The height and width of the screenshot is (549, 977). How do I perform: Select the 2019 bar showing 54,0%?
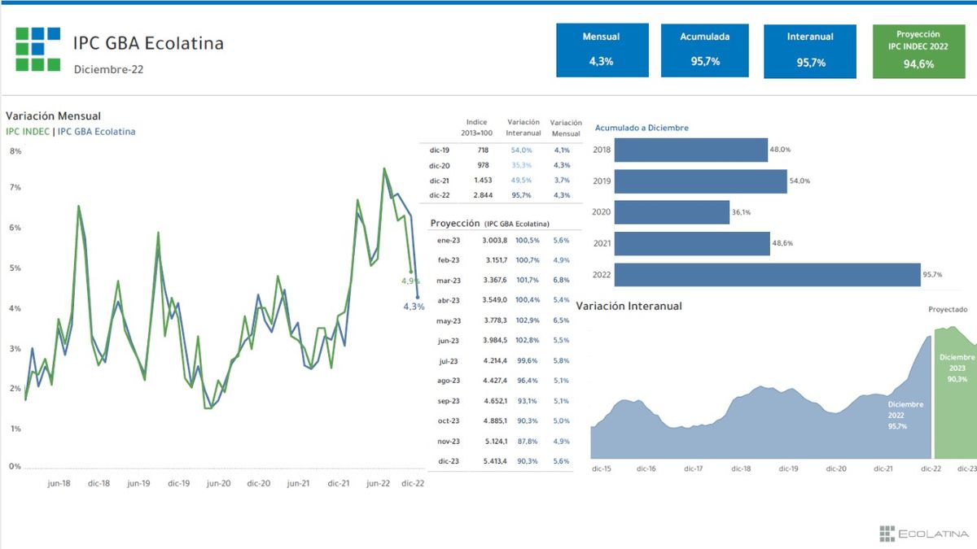[x=700, y=181]
